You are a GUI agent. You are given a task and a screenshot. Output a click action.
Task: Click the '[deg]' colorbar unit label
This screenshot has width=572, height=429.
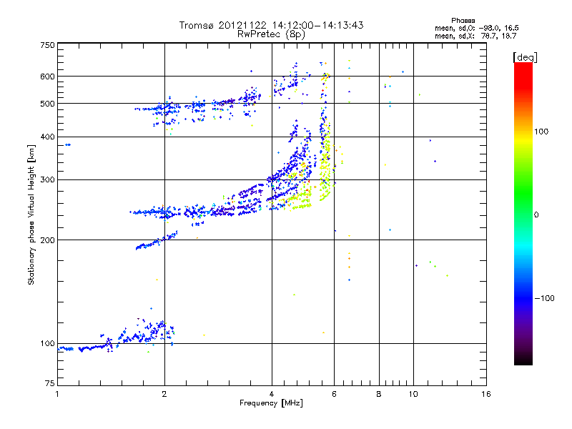525,57
